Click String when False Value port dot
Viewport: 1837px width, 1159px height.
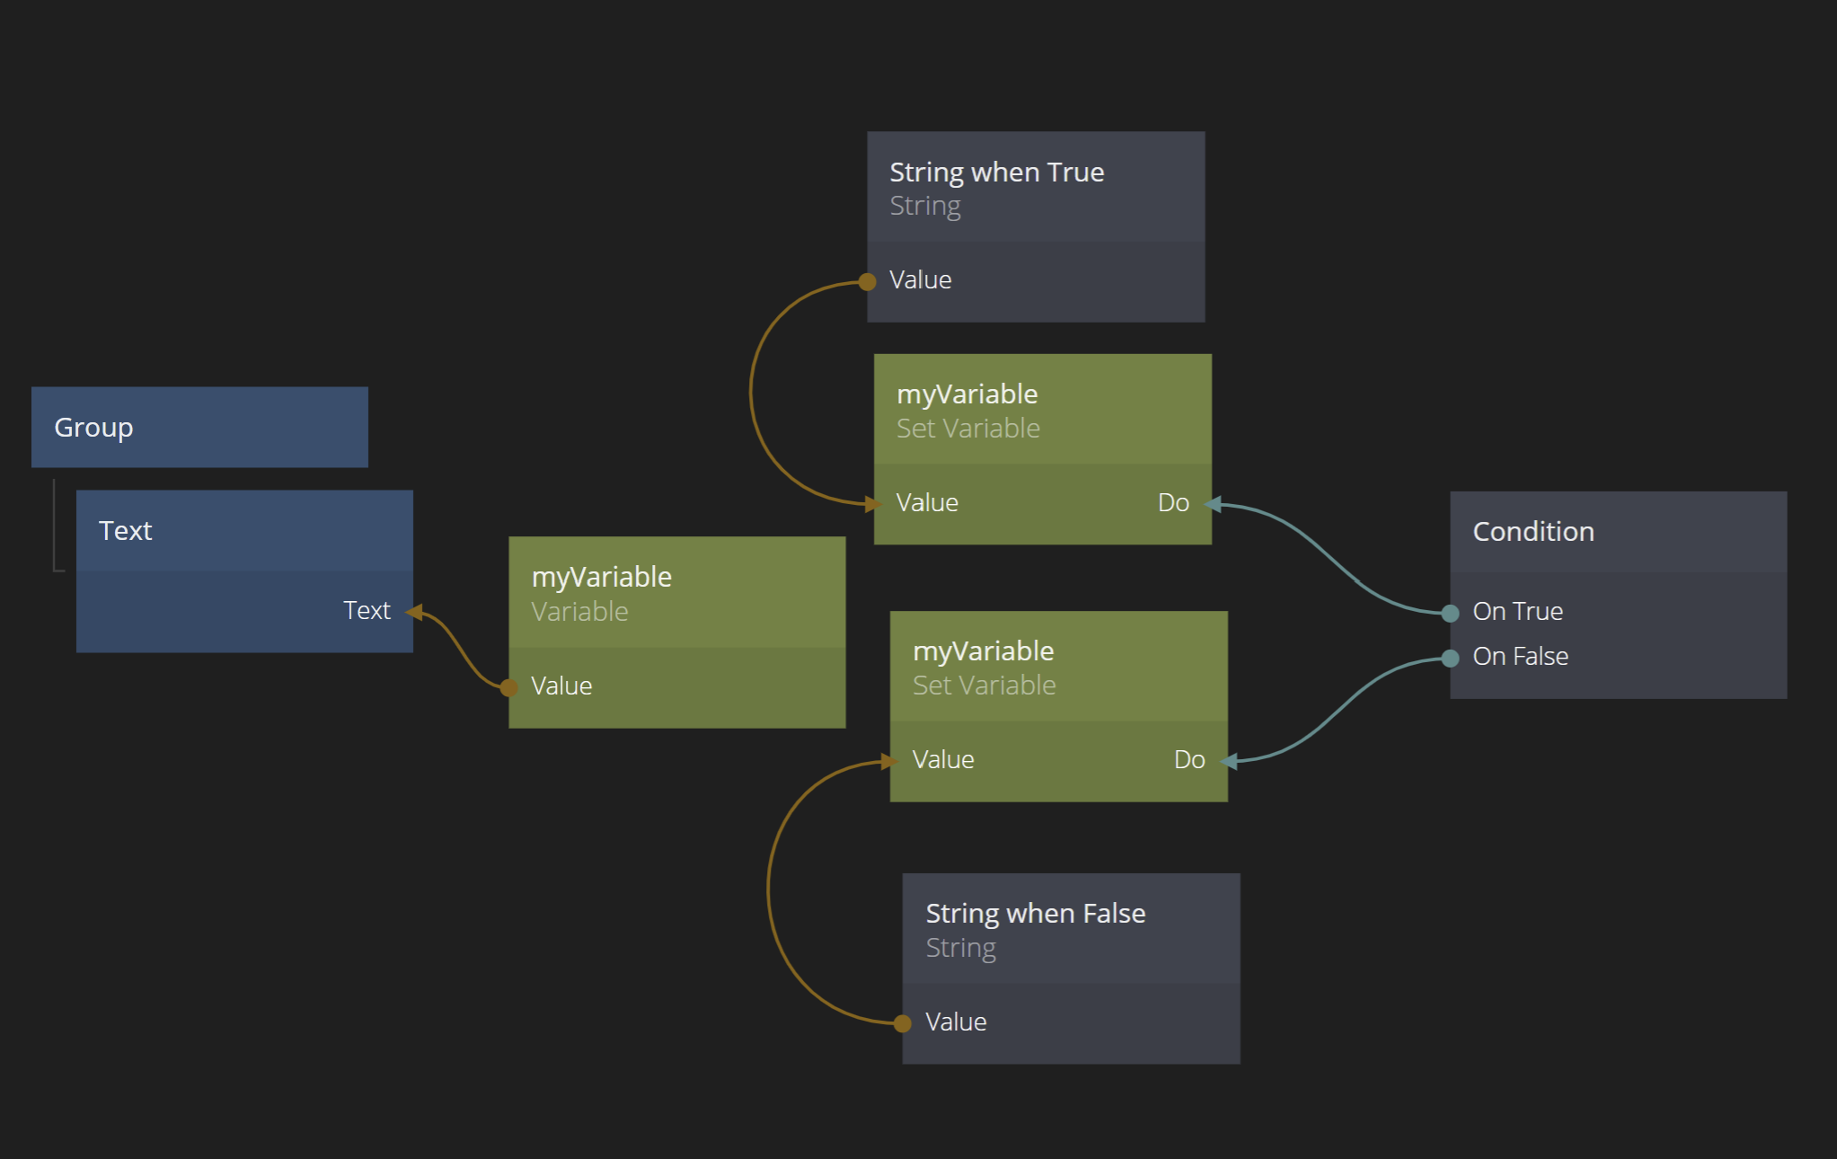tap(903, 1023)
